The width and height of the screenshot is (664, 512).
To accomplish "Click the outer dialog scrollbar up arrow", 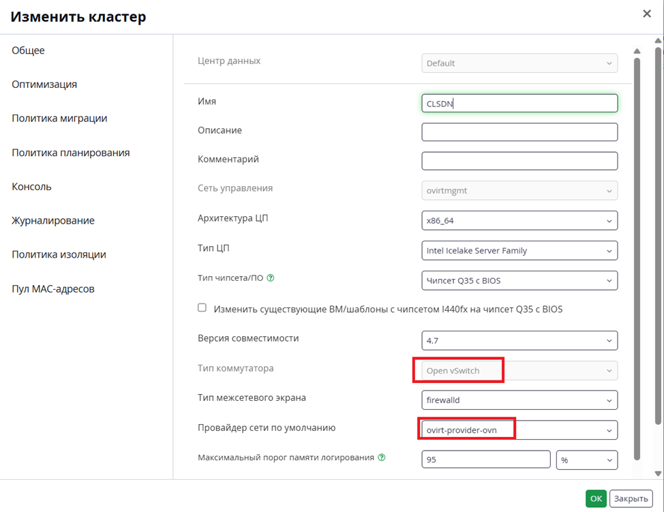I will tap(658, 41).
